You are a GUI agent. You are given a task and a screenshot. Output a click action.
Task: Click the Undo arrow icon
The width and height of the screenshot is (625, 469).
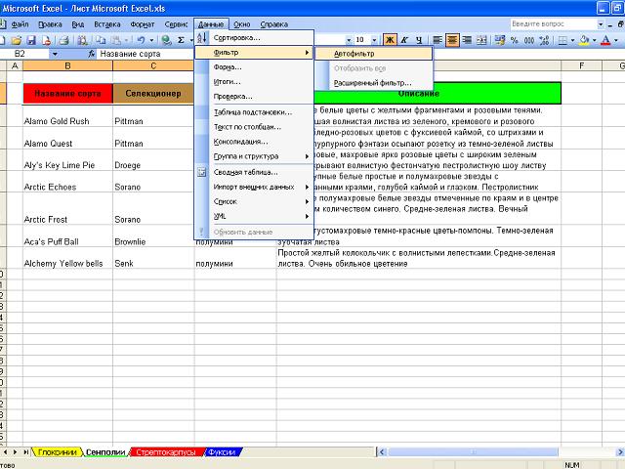[x=141, y=40]
